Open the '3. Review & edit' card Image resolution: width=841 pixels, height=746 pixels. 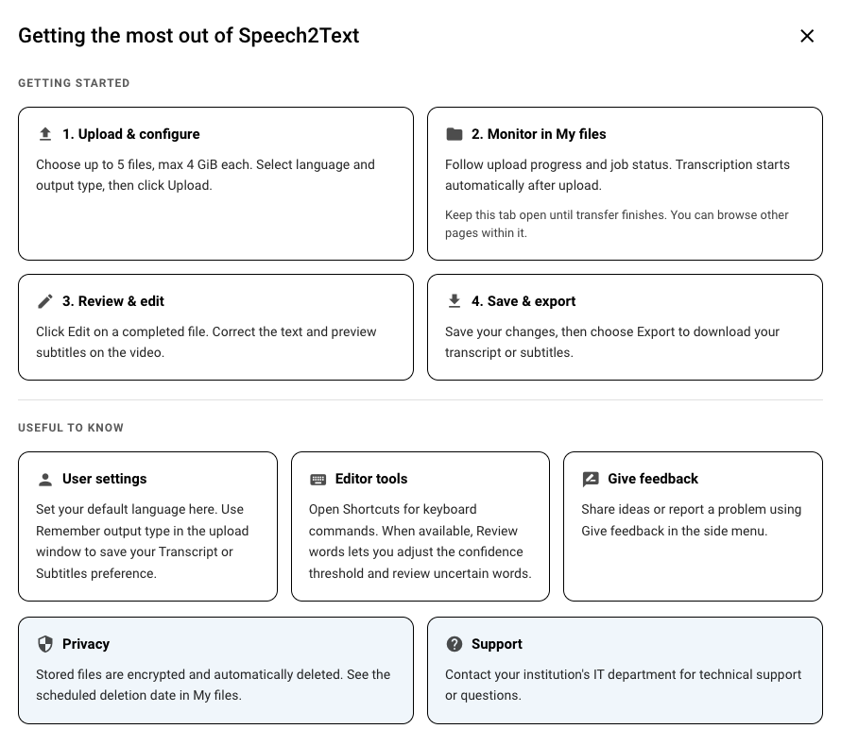coord(215,328)
